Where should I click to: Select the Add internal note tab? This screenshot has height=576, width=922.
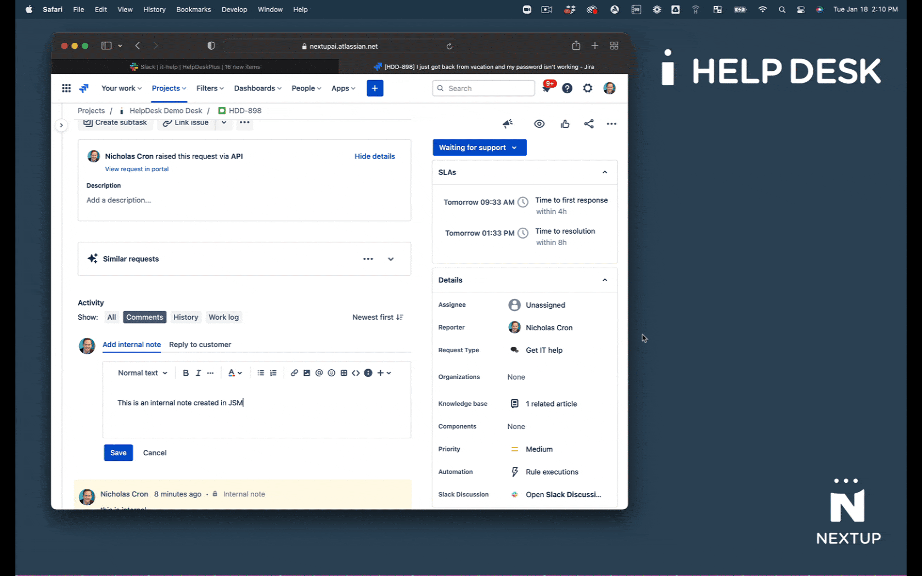(x=132, y=345)
